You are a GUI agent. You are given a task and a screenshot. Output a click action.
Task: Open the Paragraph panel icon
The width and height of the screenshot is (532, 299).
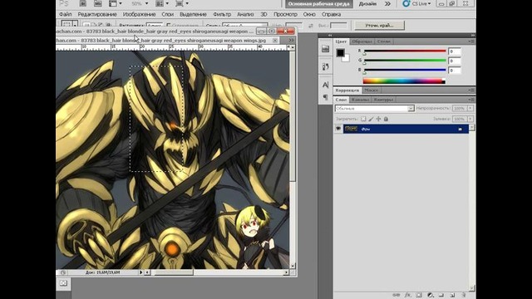pyautogui.click(x=325, y=97)
